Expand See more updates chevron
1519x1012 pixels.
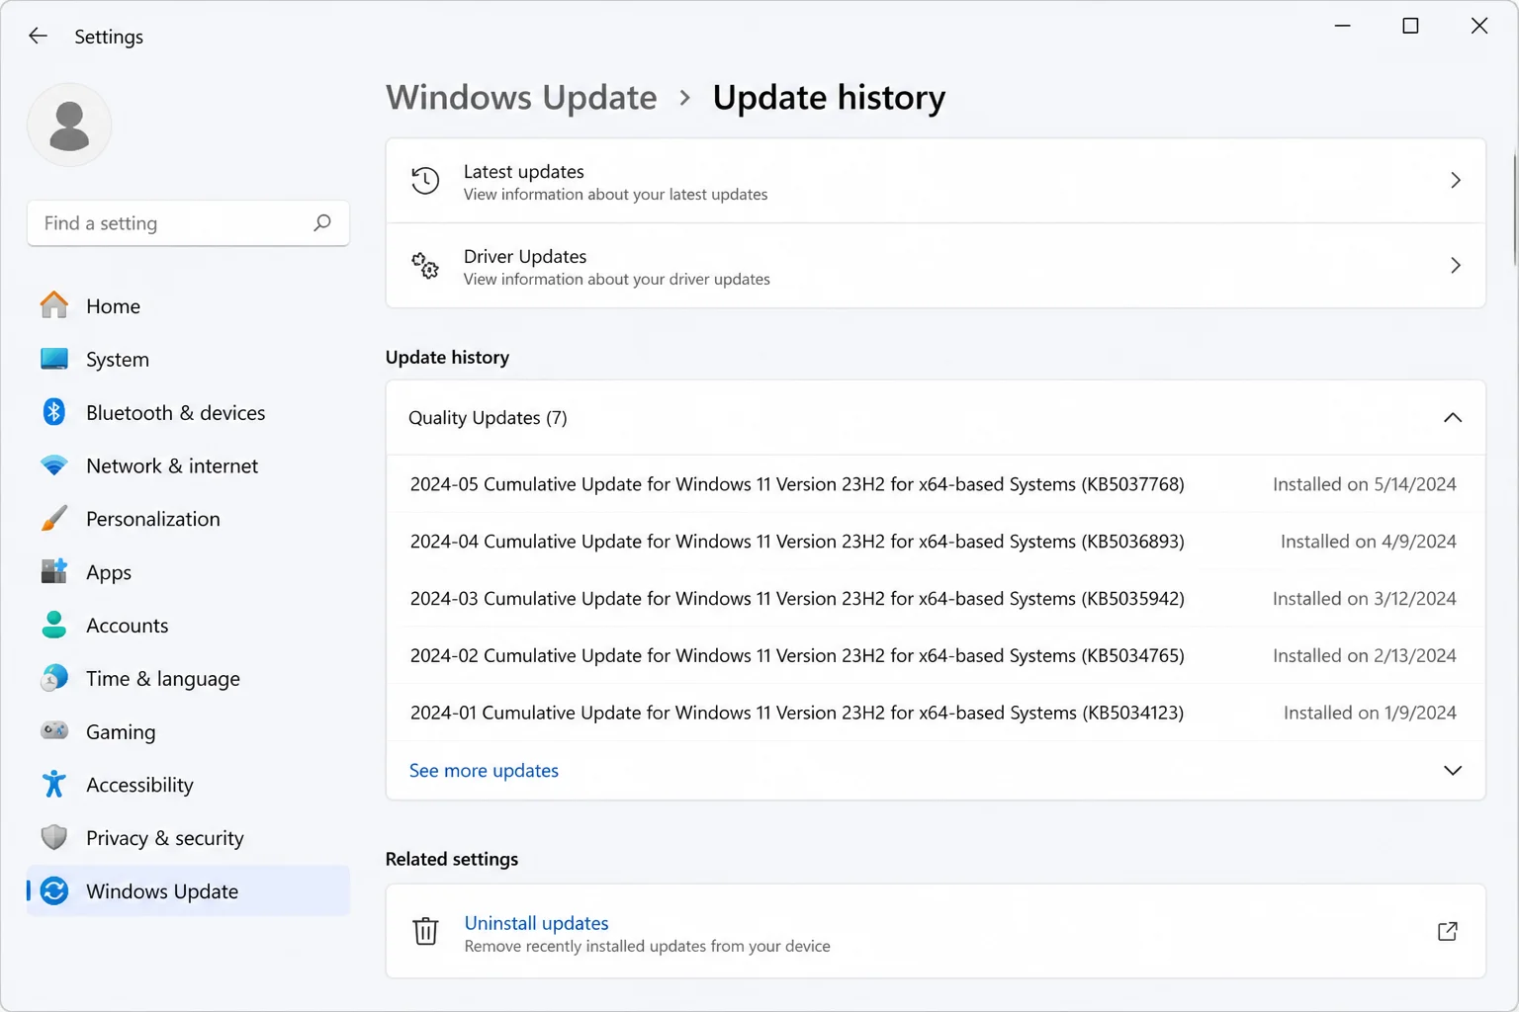[x=1453, y=771]
